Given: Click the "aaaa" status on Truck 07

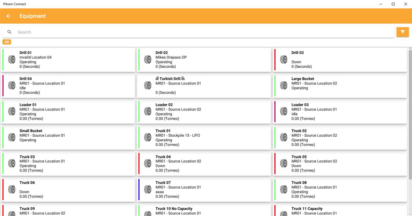Looking at the screenshot, I should 160,192.
